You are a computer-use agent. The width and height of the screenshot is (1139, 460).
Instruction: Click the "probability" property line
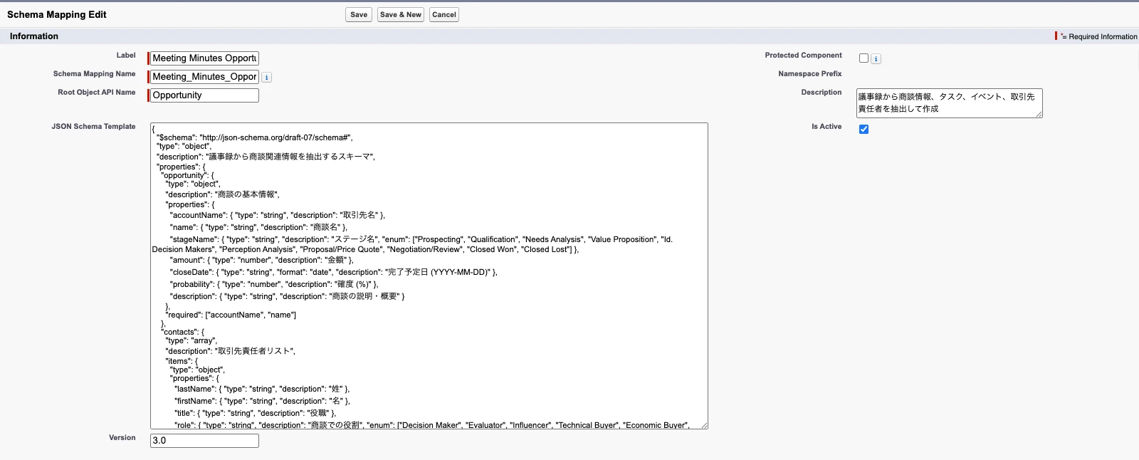coord(274,284)
